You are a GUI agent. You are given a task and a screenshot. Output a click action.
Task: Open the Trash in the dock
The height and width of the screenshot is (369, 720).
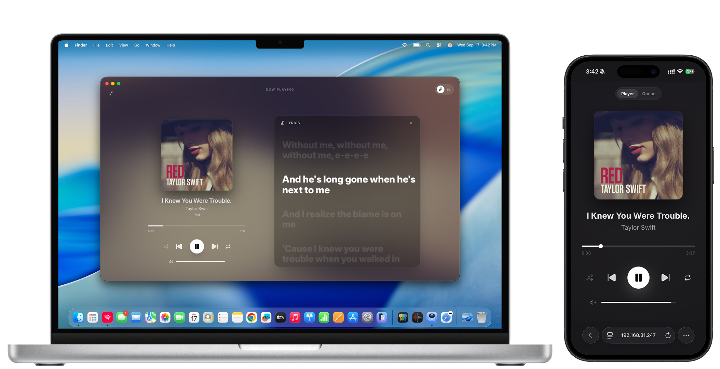pos(481,317)
